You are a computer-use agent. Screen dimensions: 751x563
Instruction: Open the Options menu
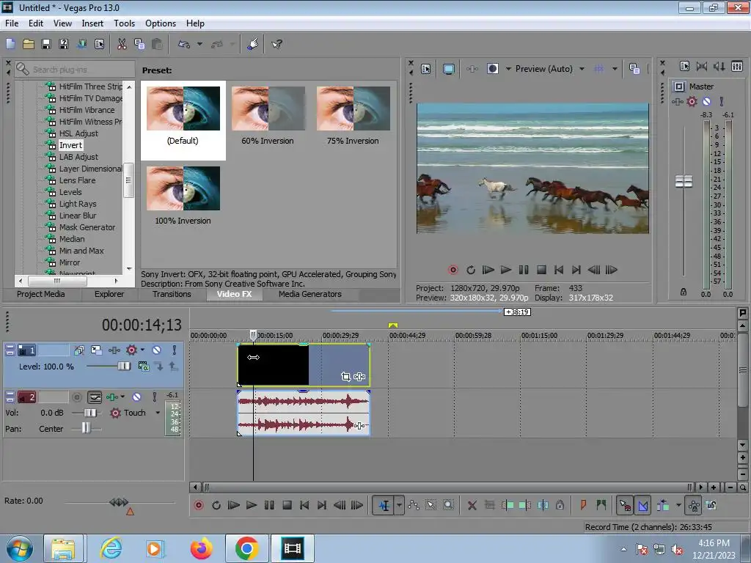coord(161,23)
